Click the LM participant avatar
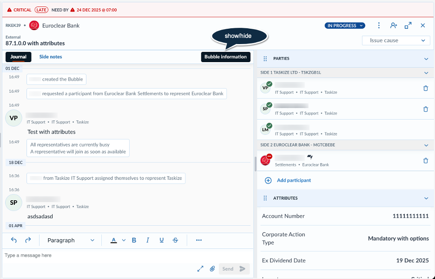 pos(265,130)
